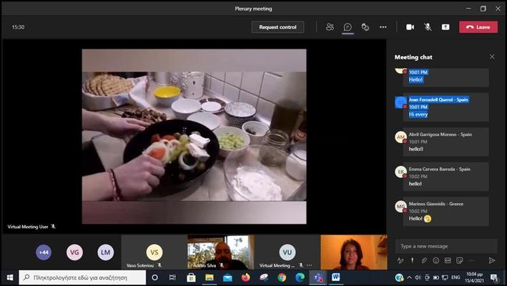Open the emoji picker in chat
The image size is (507, 286).
coord(435,260)
